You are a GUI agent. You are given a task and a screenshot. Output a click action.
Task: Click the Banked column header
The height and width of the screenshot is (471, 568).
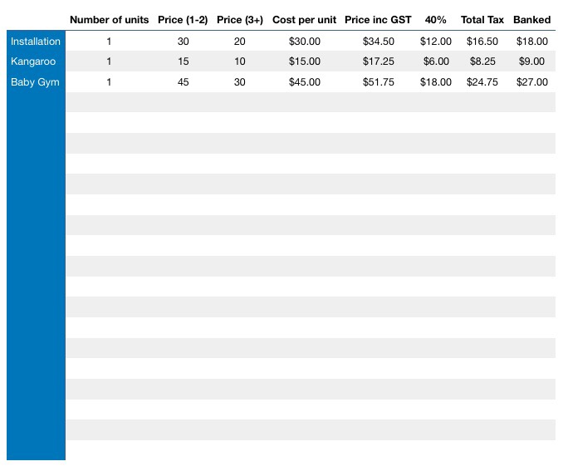pyautogui.click(x=531, y=20)
